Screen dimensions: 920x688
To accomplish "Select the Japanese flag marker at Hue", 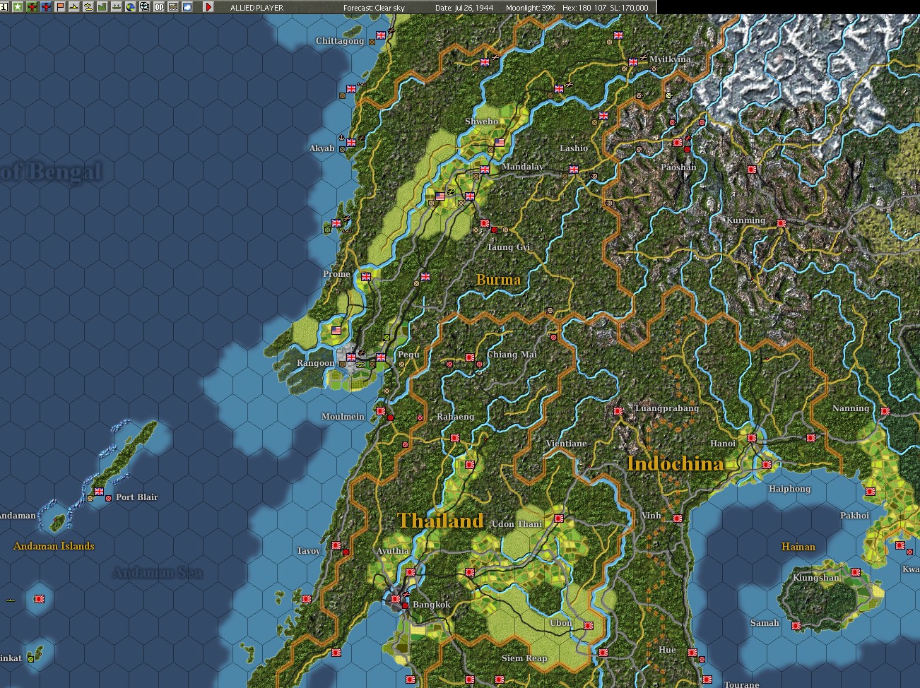I will coord(692,653).
